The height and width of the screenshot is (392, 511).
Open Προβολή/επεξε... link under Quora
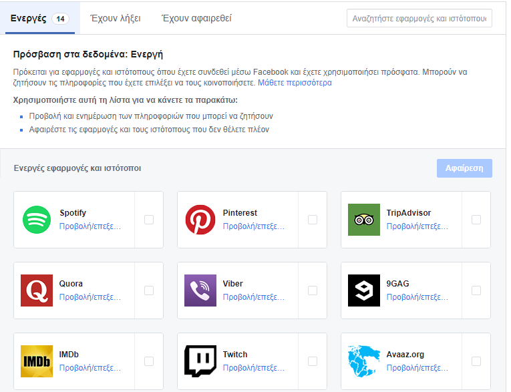coord(90,297)
